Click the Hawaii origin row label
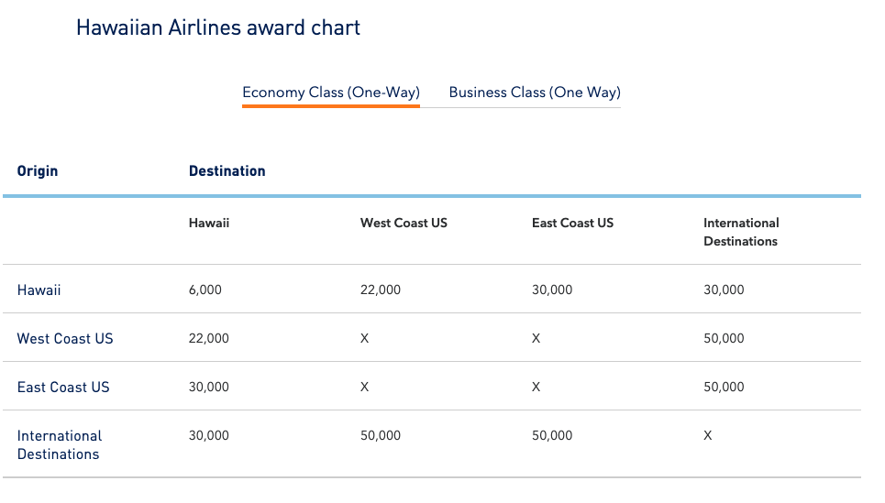 tap(39, 290)
